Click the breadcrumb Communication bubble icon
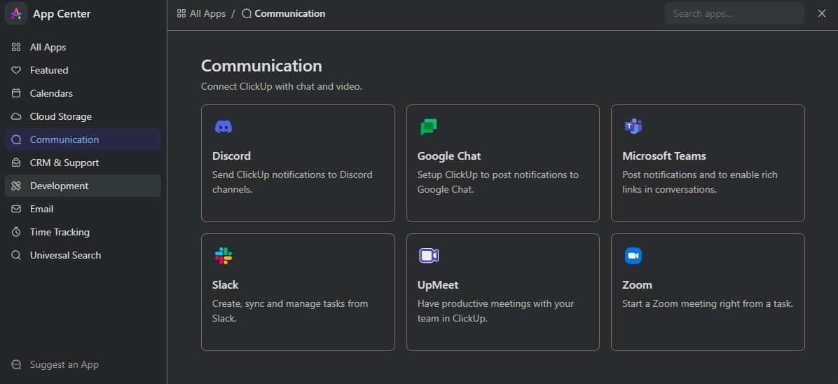838x384 pixels. pos(247,13)
